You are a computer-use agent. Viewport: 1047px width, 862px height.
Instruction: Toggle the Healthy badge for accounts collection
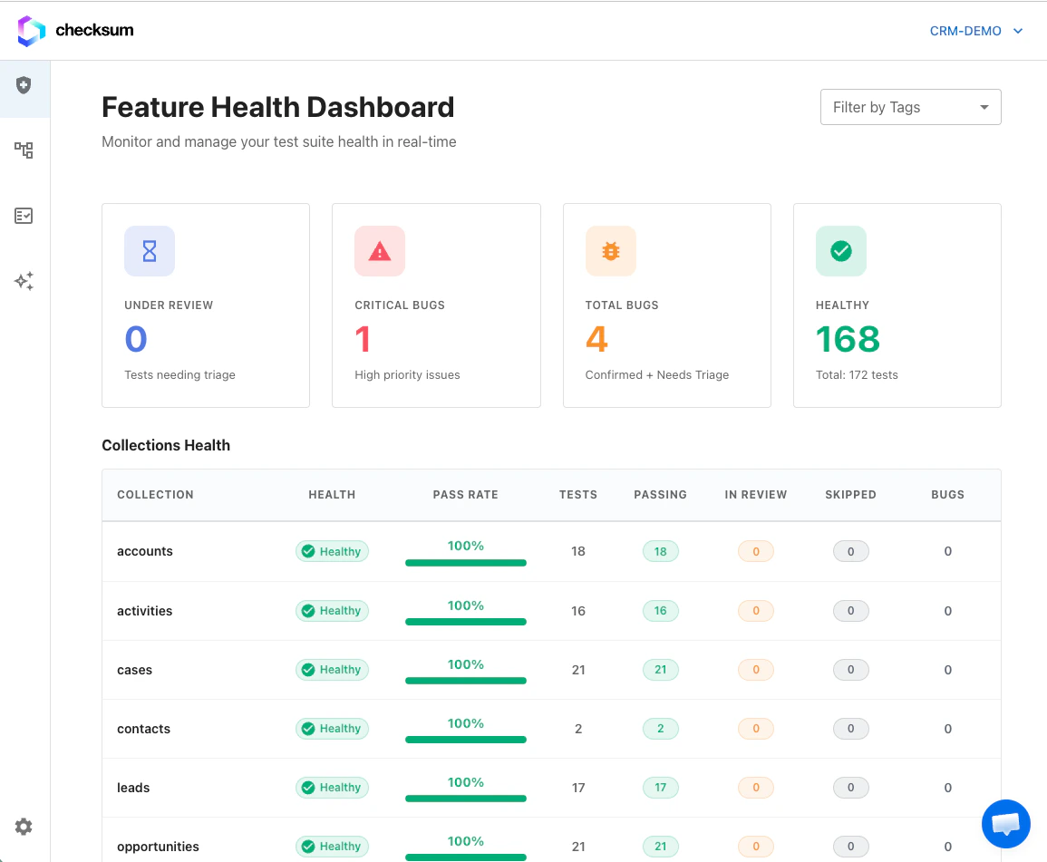tap(332, 551)
